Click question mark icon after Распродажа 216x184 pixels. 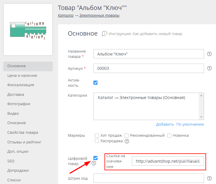127,141
